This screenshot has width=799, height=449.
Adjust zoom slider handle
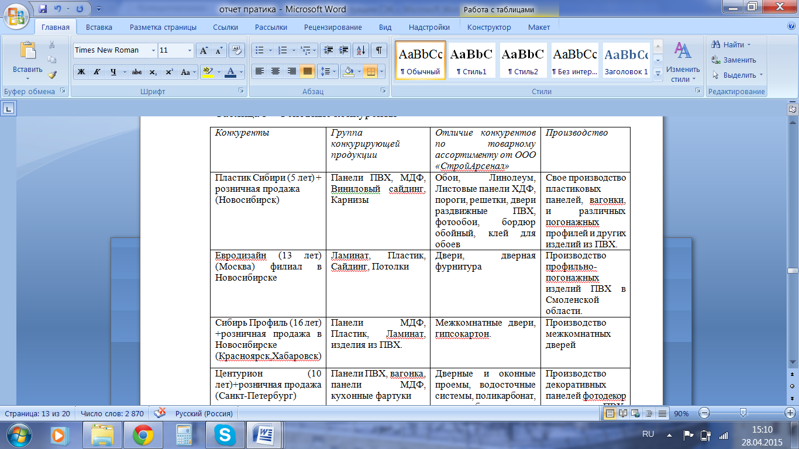[743, 413]
